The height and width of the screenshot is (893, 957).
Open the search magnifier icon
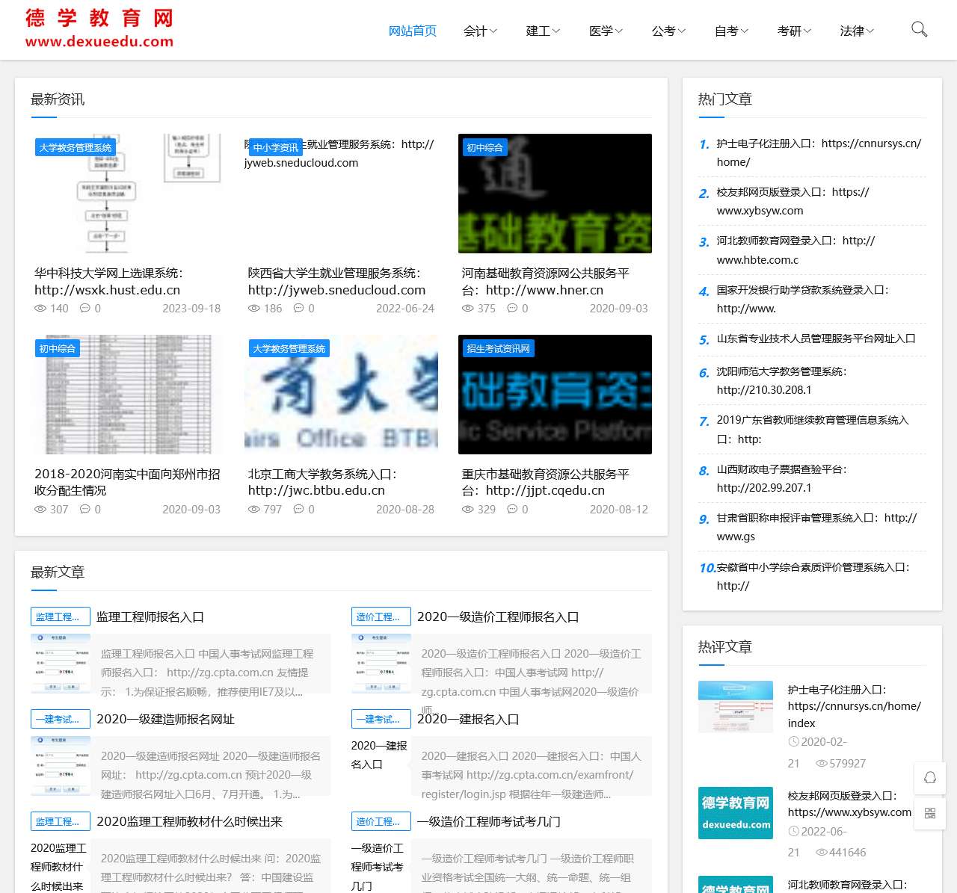(919, 29)
